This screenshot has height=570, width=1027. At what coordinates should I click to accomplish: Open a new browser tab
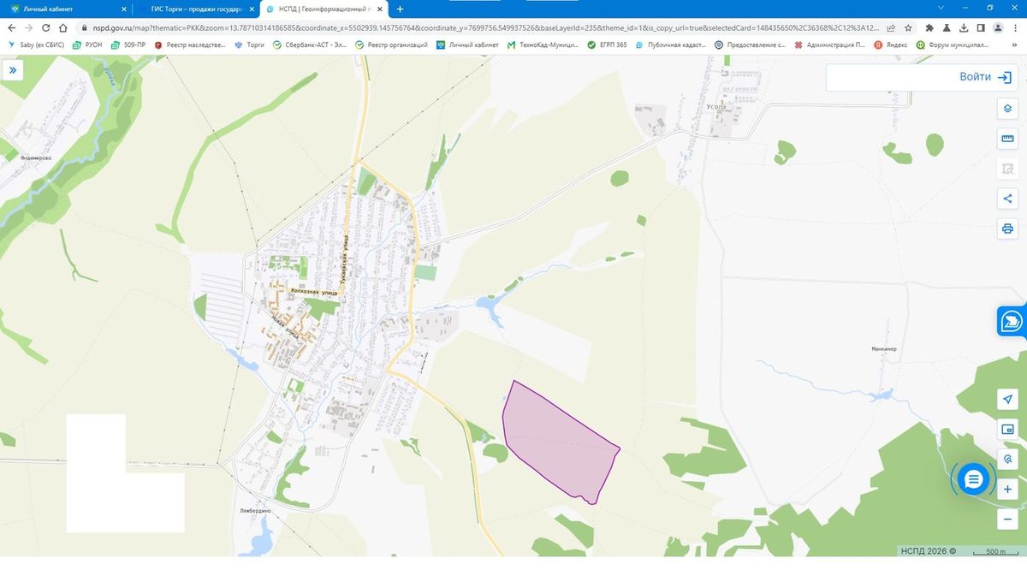(400, 9)
